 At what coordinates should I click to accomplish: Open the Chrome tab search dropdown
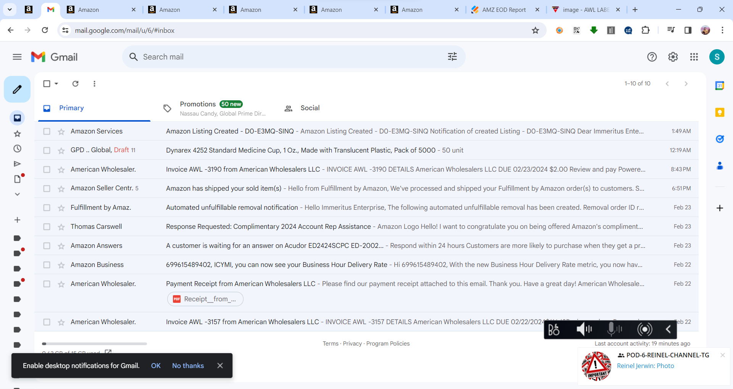(x=10, y=10)
